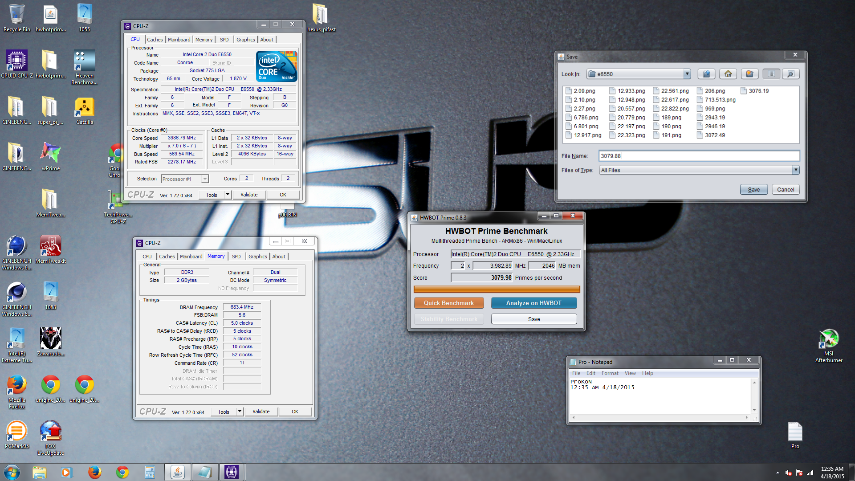Click the CPU-Z taskbar button
The height and width of the screenshot is (481, 855).
click(232, 472)
